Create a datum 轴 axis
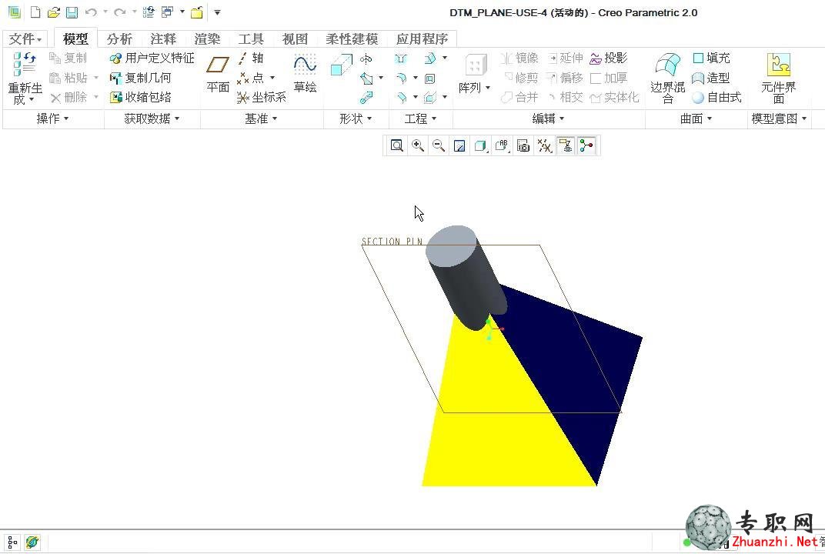The height and width of the screenshot is (554, 825). click(250, 58)
